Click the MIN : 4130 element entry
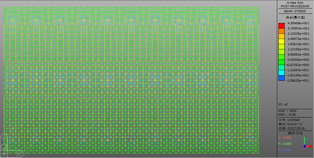 (287, 115)
